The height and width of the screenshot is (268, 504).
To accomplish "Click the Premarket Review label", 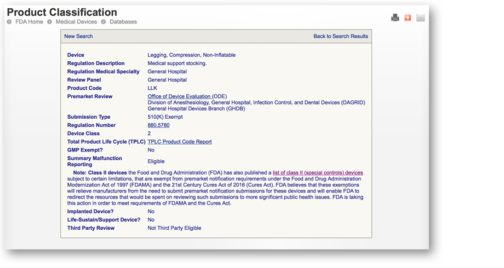I will pos(90,96).
